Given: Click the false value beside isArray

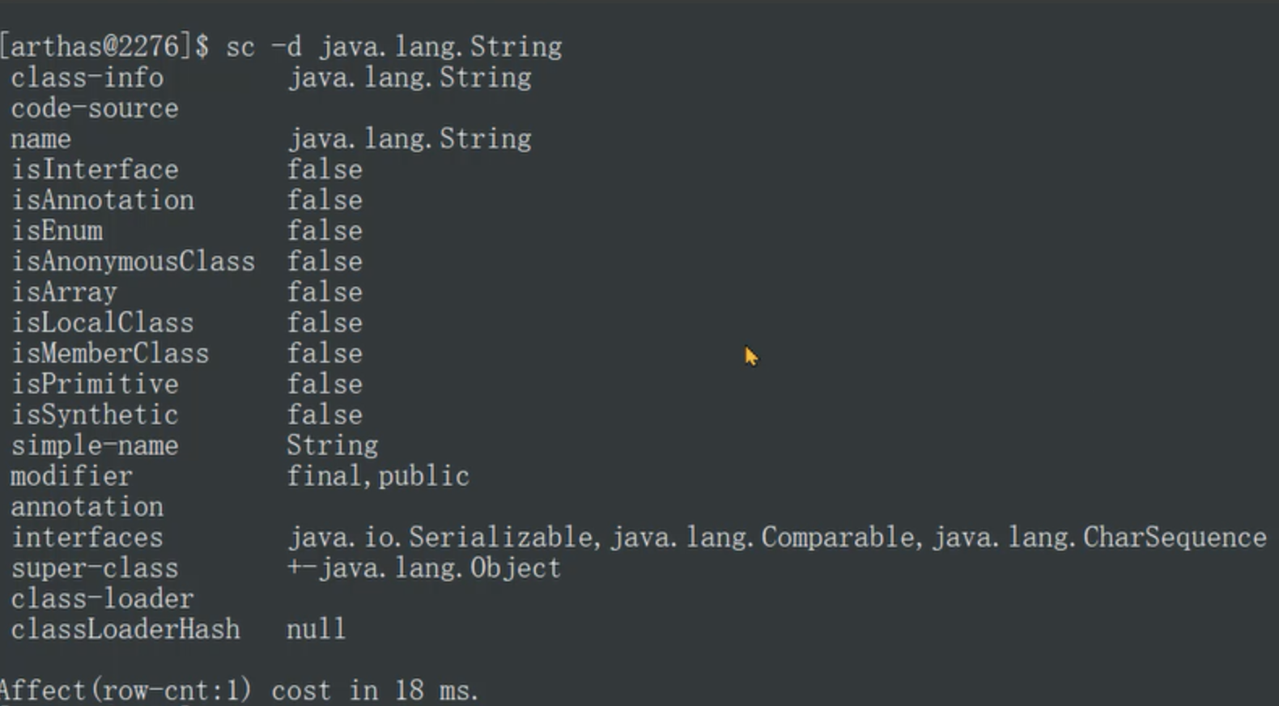Looking at the screenshot, I should 325,292.
